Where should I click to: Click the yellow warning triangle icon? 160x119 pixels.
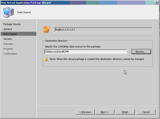point(46,59)
